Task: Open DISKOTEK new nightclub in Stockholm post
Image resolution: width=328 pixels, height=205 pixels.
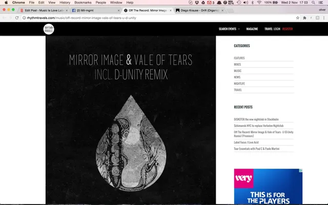Action: (x=256, y=119)
